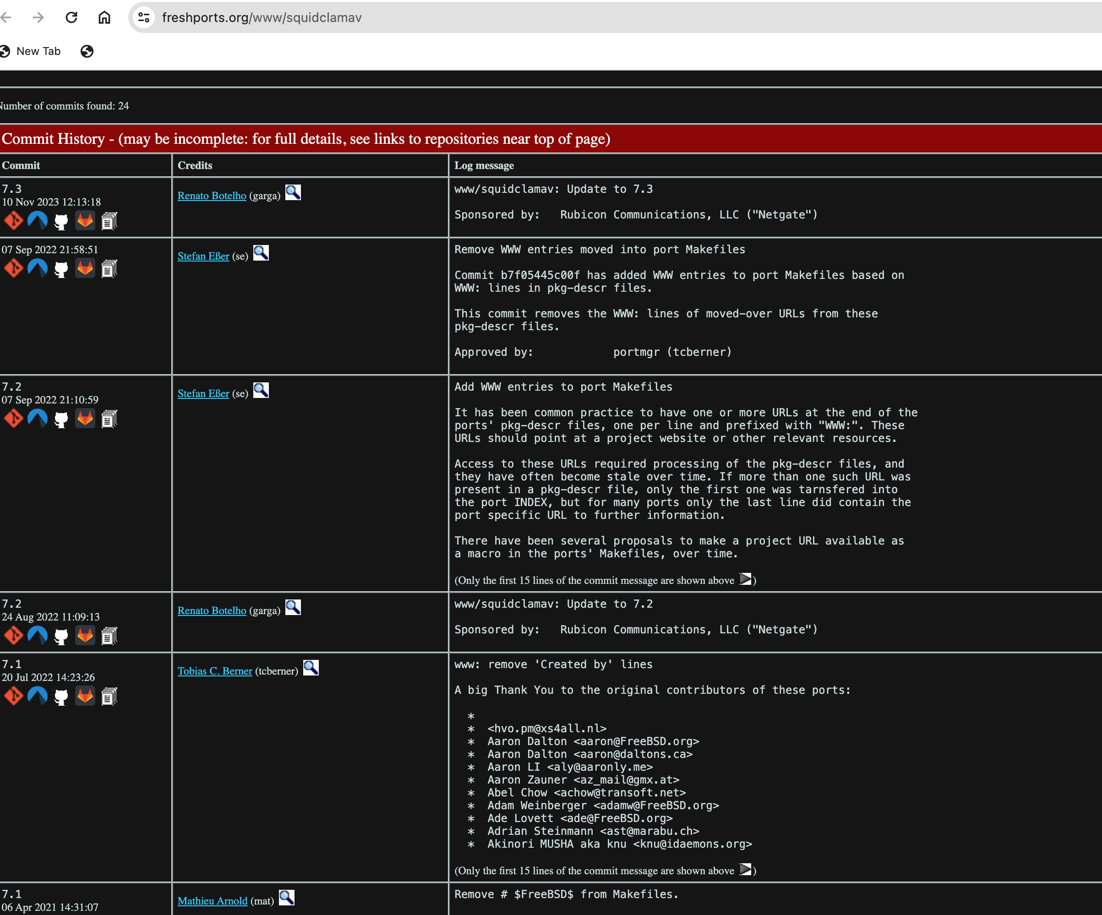Screen dimensions: 1102x915
Task: Click the magnifier next to Tobias C. Berner
Action: coord(311,668)
